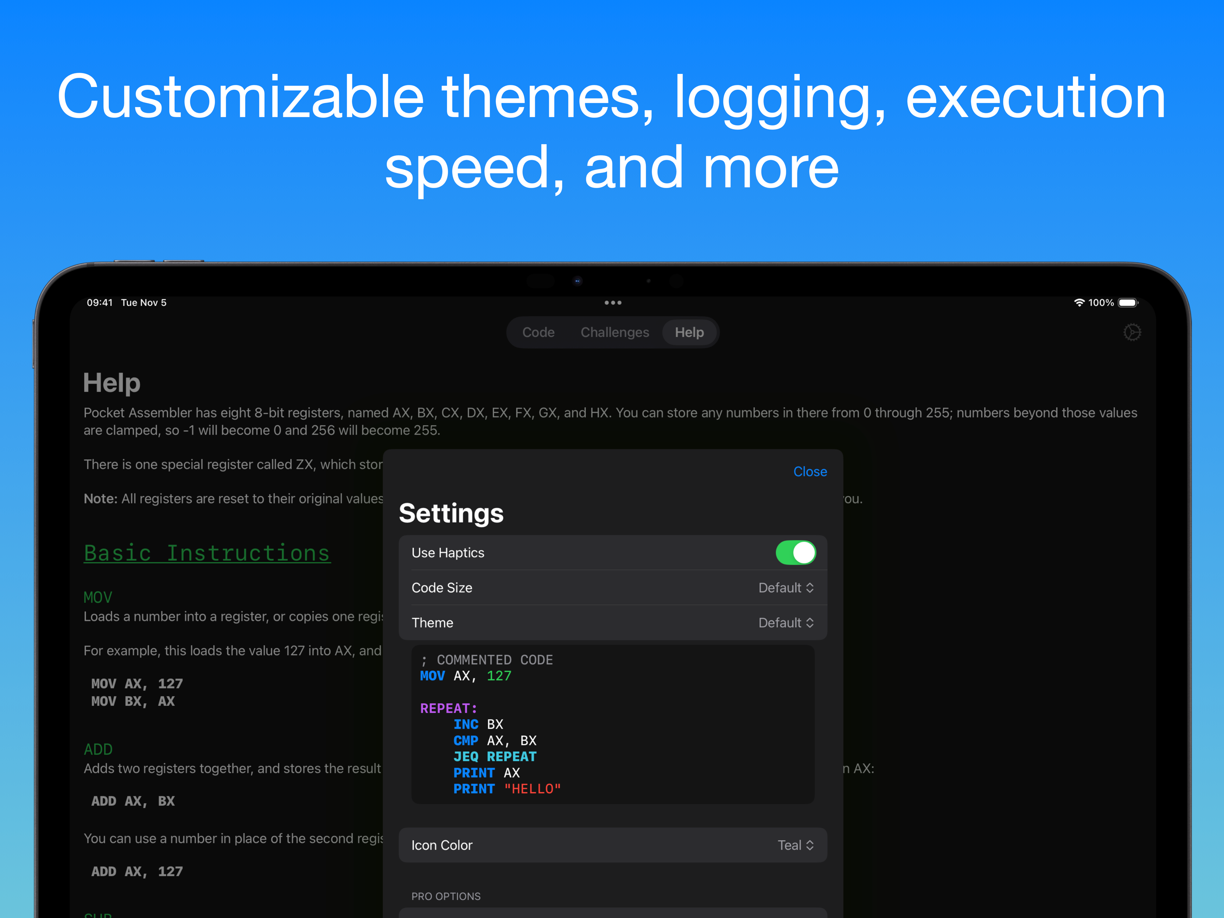
Task: Toggle the Use Haptics switch
Action: pyautogui.click(x=795, y=553)
